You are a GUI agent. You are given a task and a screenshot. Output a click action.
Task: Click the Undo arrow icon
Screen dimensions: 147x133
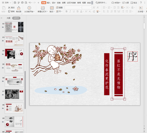(x=30, y=3)
